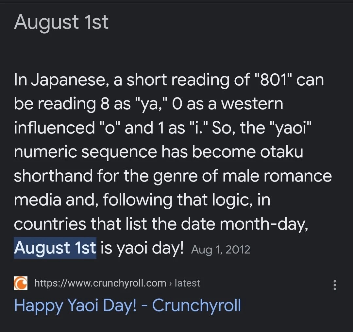Click the highlighted "August 1st" answer text
The height and width of the screenshot is (332, 353).
[x=55, y=248]
